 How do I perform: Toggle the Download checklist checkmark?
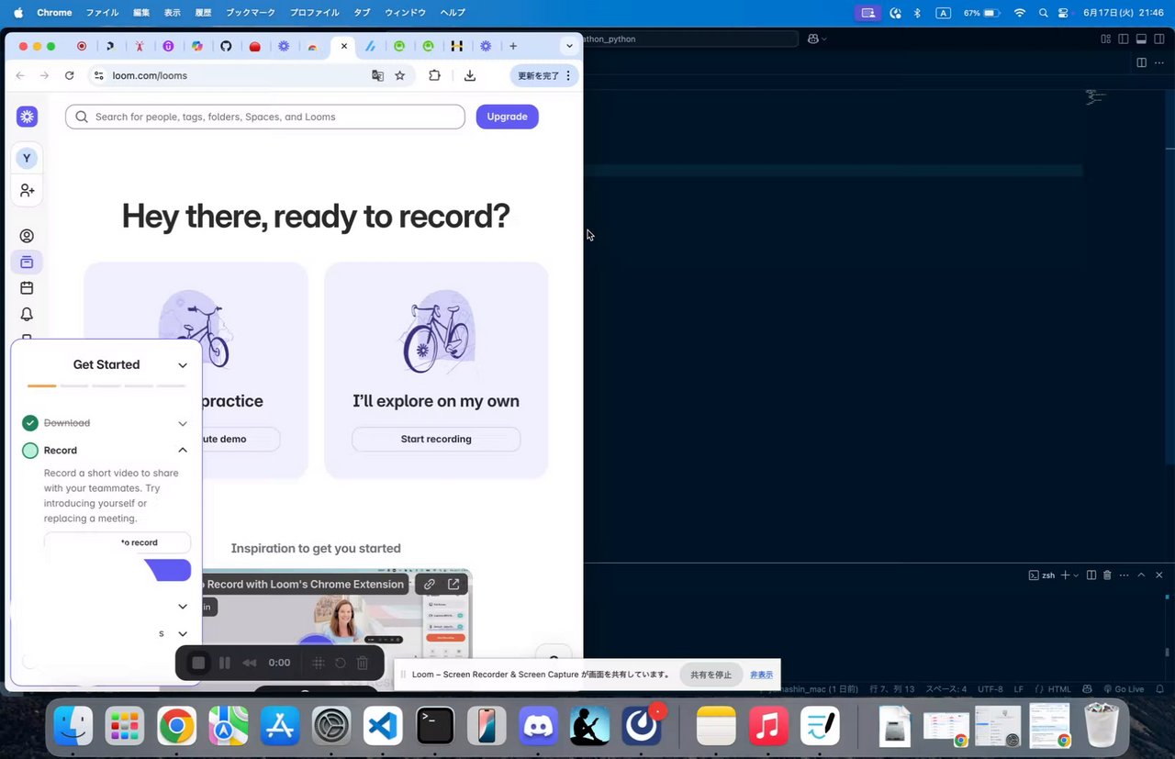pos(30,423)
